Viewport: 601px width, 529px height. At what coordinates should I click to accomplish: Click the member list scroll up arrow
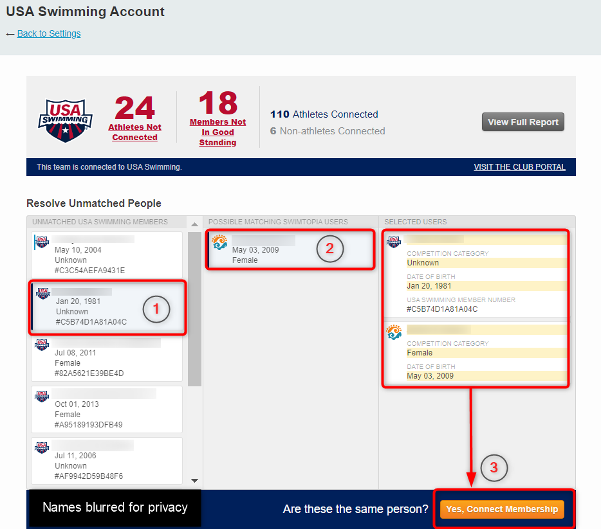click(195, 224)
